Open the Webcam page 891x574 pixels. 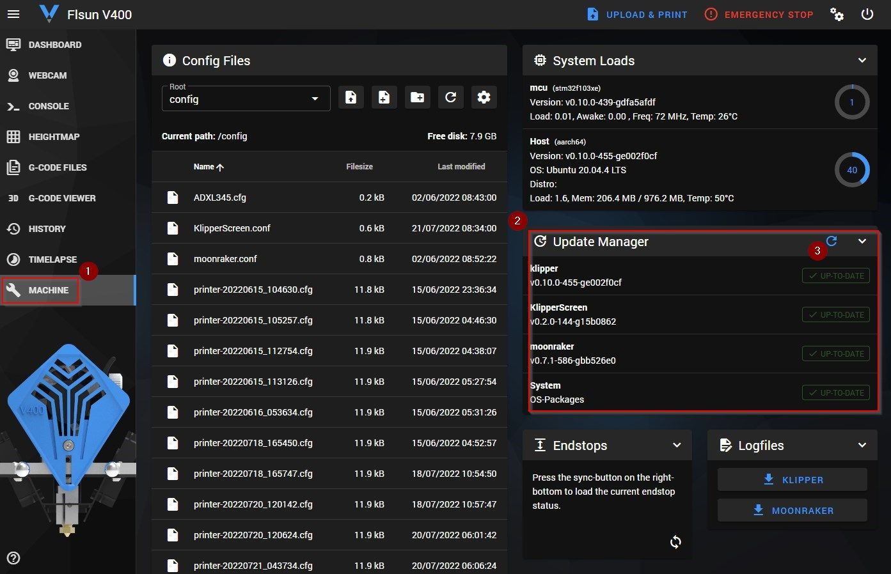(x=68, y=75)
